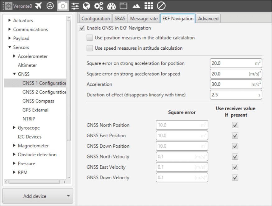Click the tree horizontal scrollbar thumb
Image resolution: width=272 pixels, height=206 pixels.
34,182
